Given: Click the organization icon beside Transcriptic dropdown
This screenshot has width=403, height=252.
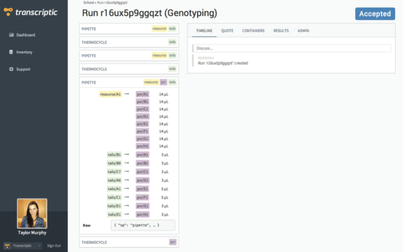Looking at the screenshot, I should click(7, 245).
